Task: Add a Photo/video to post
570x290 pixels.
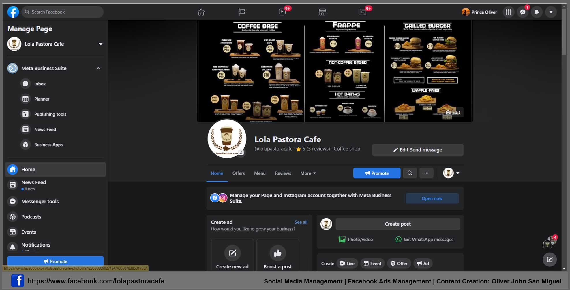Action: tap(356, 240)
